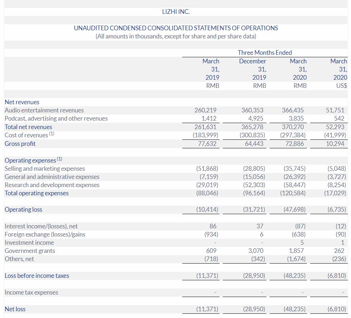Click the RMB label under December 31, 2019

(x=259, y=86)
